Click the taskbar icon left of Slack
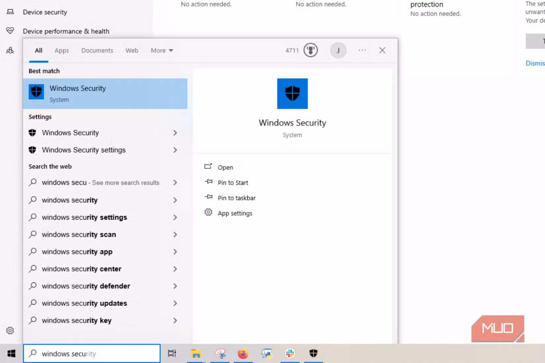The height and width of the screenshot is (363, 545). coord(267,353)
